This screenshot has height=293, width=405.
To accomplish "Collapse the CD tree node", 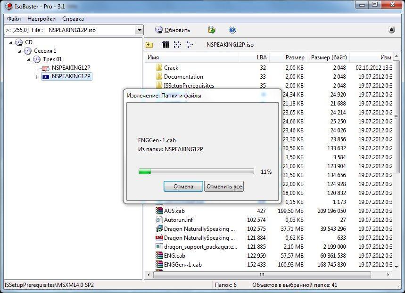I will pyautogui.click(x=10, y=42).
